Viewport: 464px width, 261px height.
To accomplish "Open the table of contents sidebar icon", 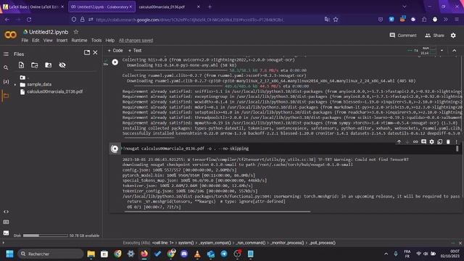I will [6, 54].
